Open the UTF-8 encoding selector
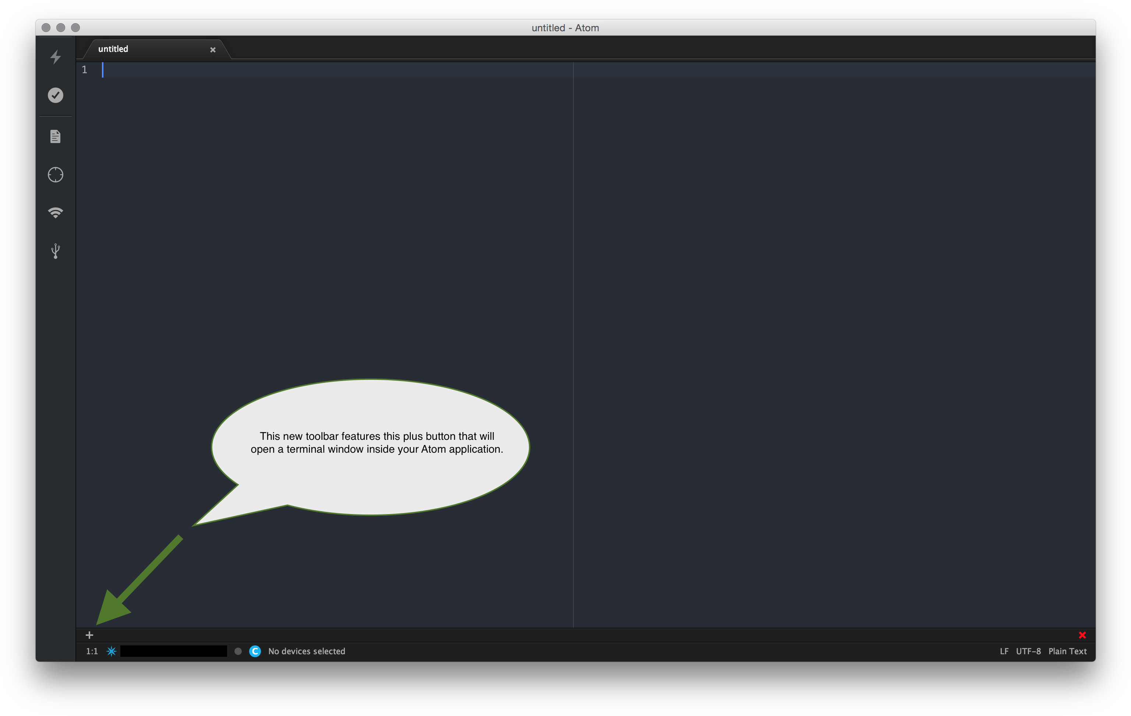 [1028, 651]
